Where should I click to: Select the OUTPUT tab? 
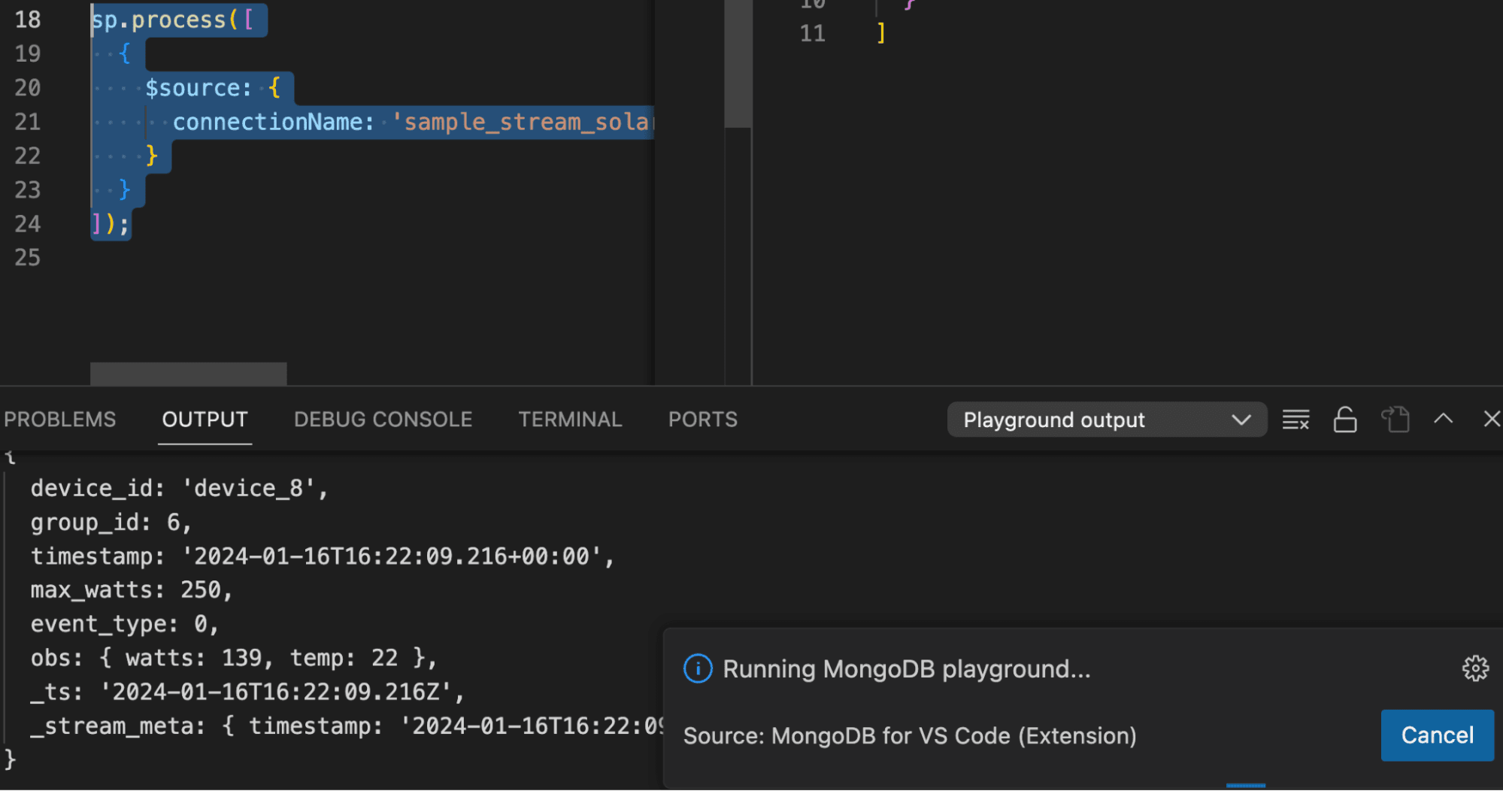205,420
